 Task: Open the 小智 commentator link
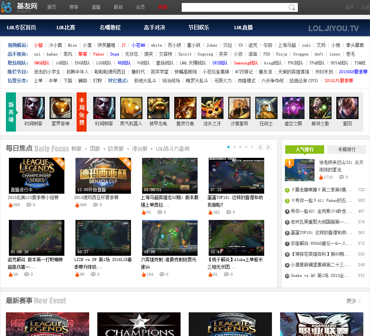pos(38,45)
